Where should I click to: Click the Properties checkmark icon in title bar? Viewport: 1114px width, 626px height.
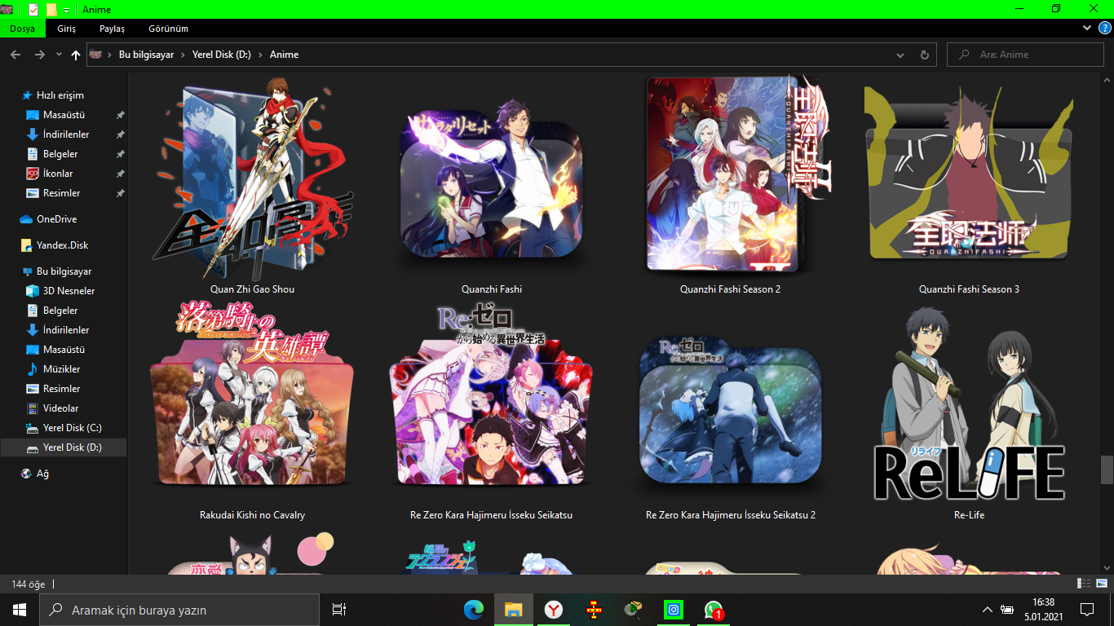(33, 10)
